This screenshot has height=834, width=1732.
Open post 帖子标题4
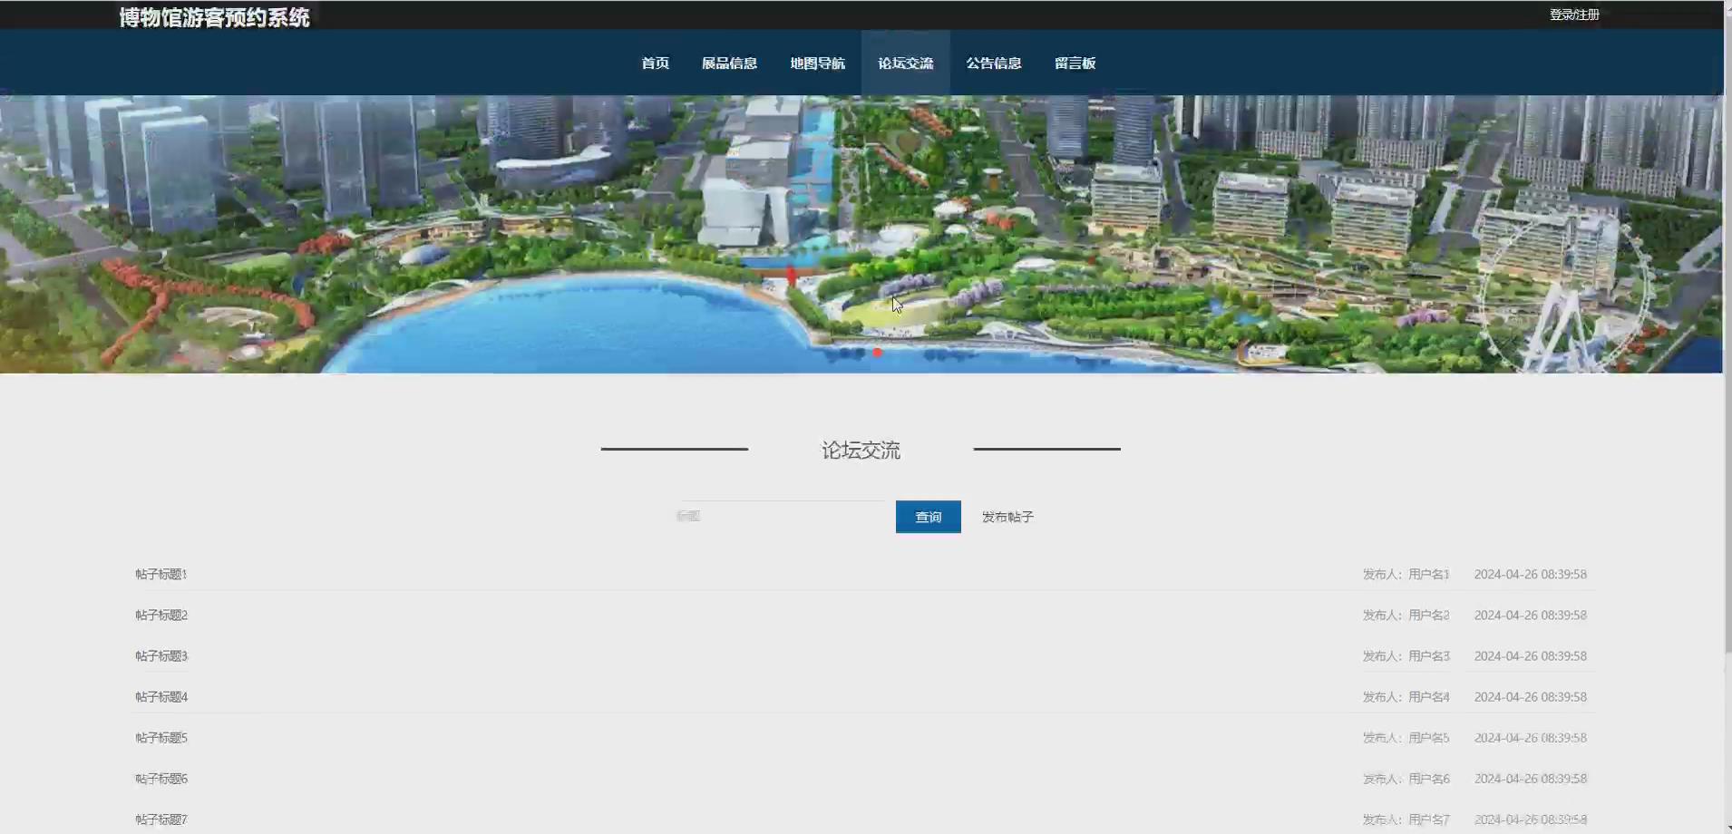pos(161,696)
